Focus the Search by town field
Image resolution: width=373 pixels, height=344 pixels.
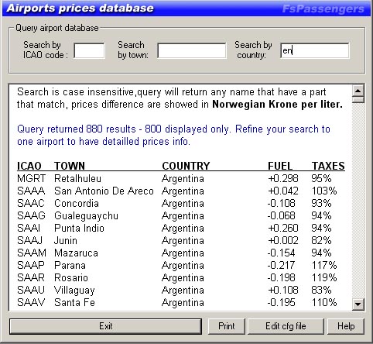pos(192,50)
